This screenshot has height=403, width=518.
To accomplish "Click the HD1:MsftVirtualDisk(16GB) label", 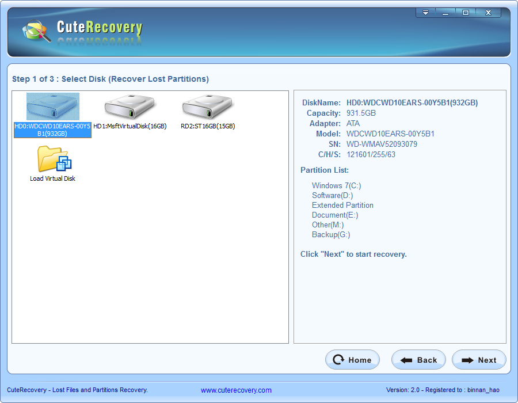I will [130, 126].
